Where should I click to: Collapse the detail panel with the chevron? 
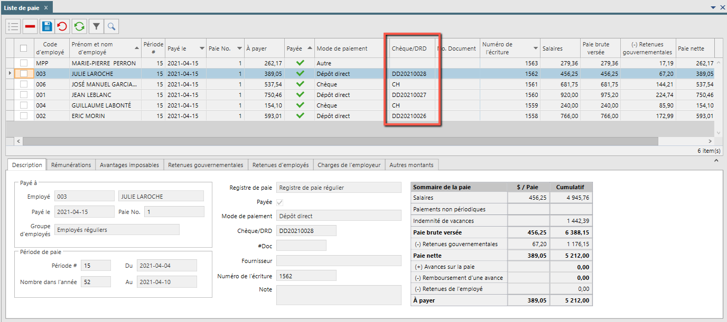[717, 160]
